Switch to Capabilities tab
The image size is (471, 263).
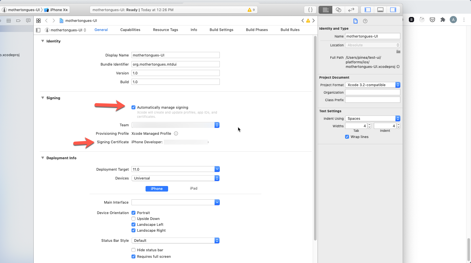(x=130, y=30)
